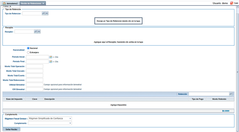Open the Receptor search magnifier

36,32
